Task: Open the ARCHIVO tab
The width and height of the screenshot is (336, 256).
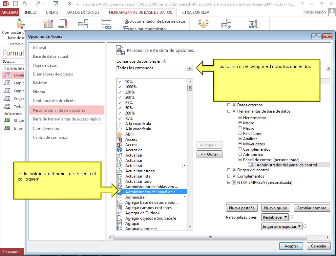Action: (10, 12)
